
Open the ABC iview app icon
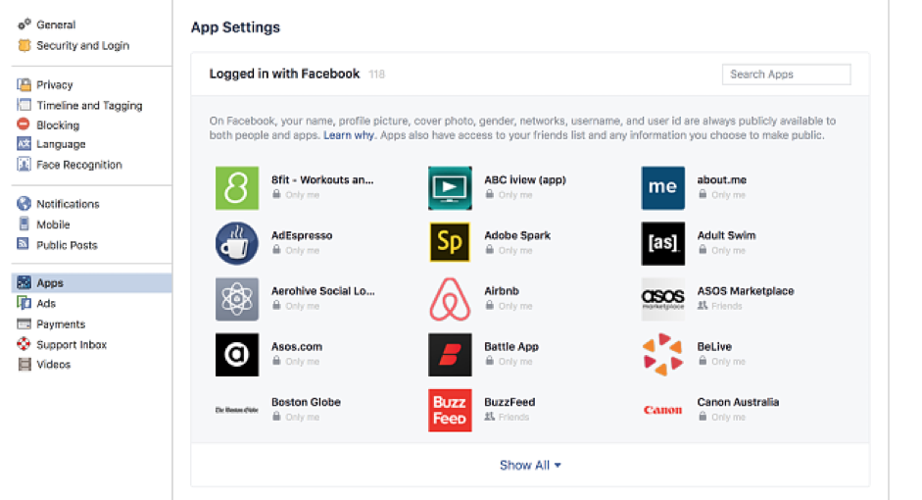[450, 188]
